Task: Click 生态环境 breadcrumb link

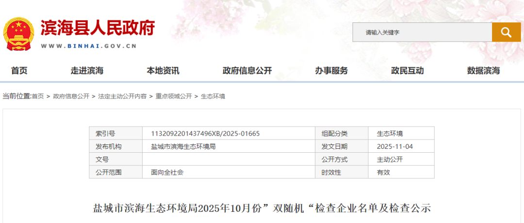Action: (213, 96)
